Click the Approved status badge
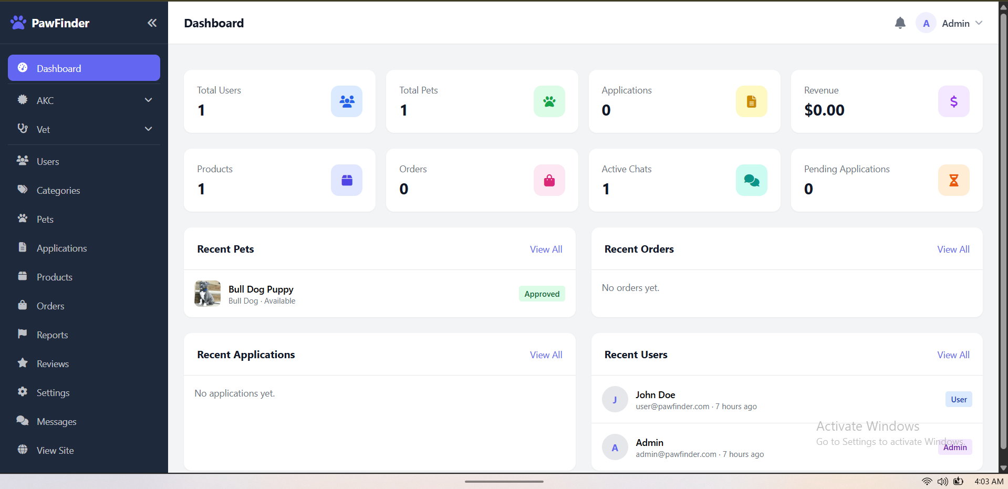Screen dimensions: 1008x489 [x=542, y=294]
